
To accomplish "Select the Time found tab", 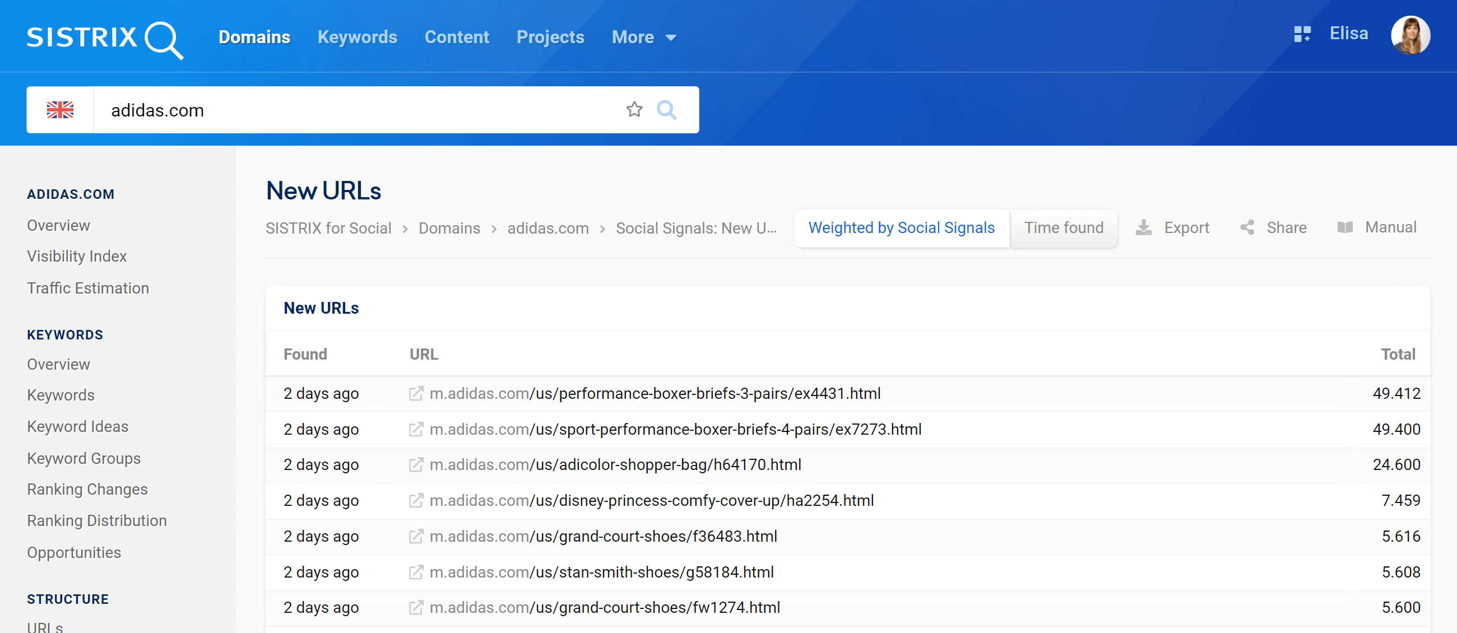I will tap(1064, 228).
